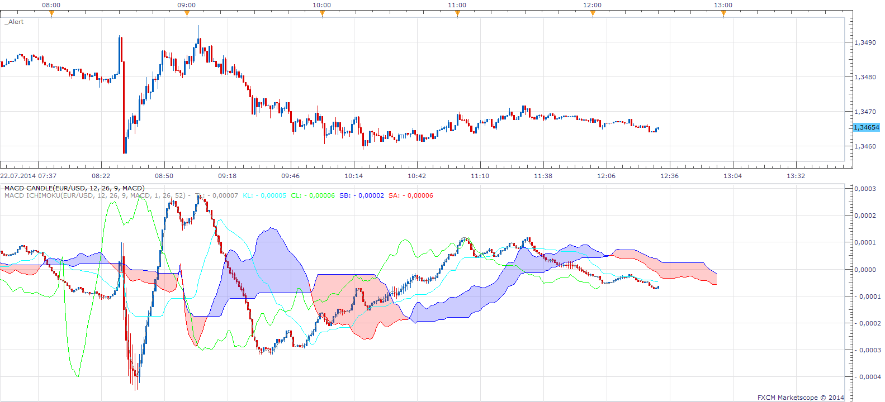Click the blue SB value in the legend

point(362,195)
